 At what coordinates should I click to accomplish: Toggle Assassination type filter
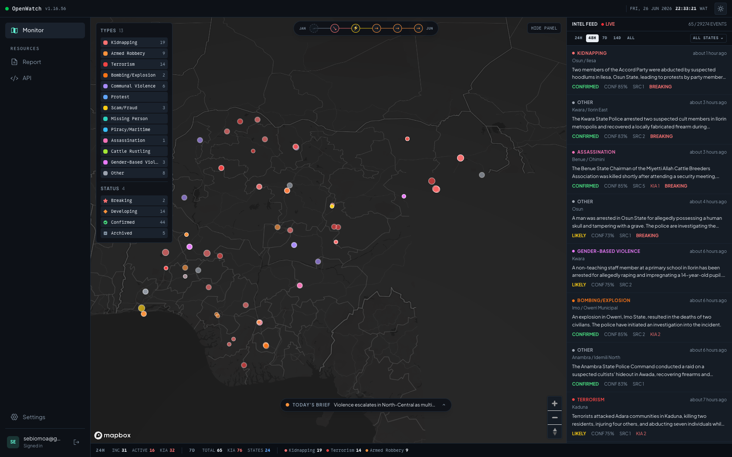pos(134,141)
